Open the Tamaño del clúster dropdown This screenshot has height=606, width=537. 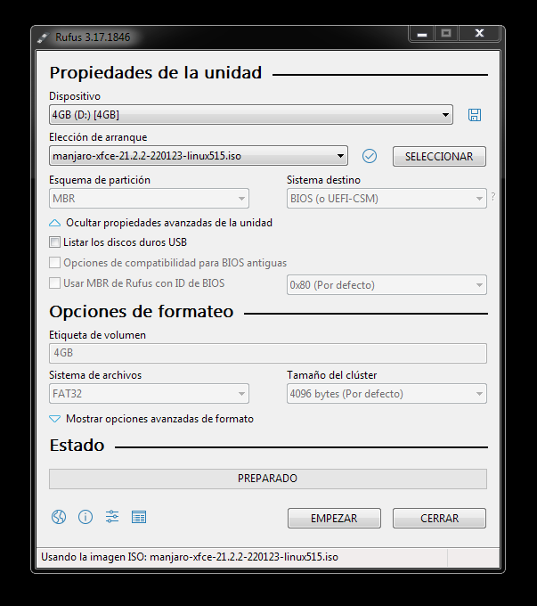[x=386, y=394]
